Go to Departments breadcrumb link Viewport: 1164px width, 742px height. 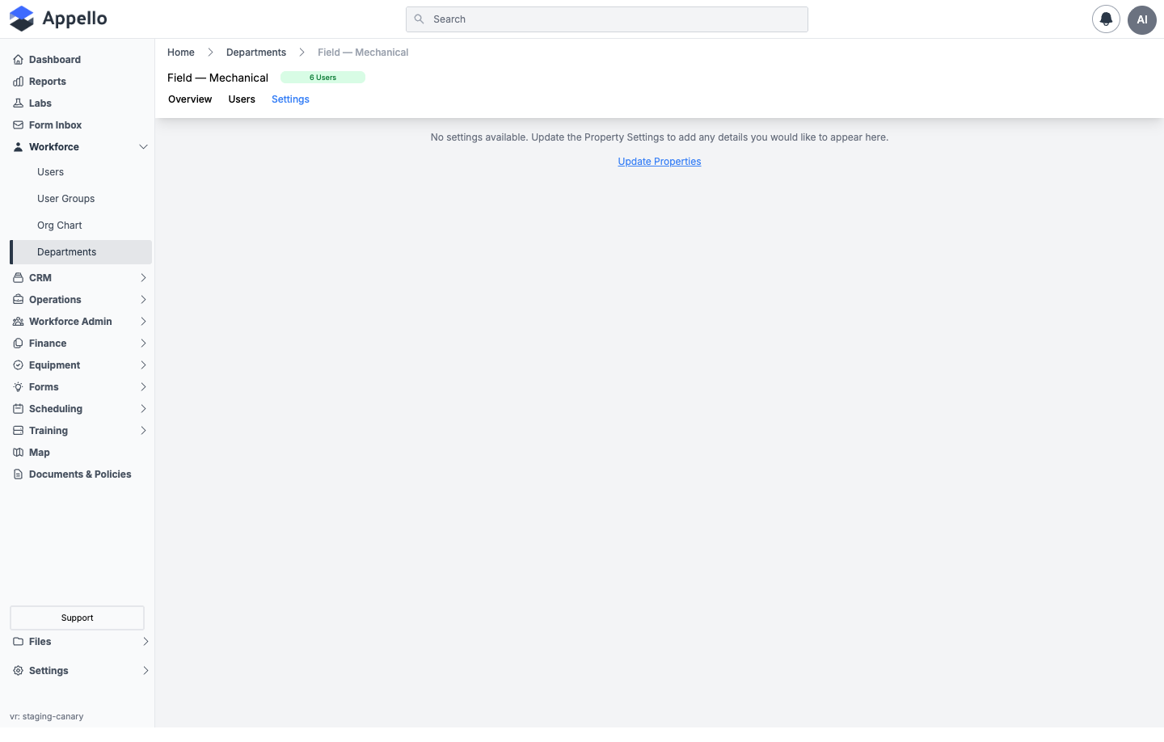point(256,53)
